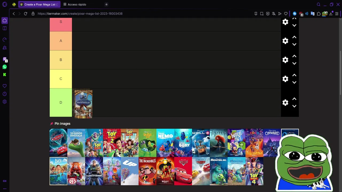This screenshot has width=342, height=192.
Task: Open history clock in the sidebar
Action: click(x=5, y=94)
